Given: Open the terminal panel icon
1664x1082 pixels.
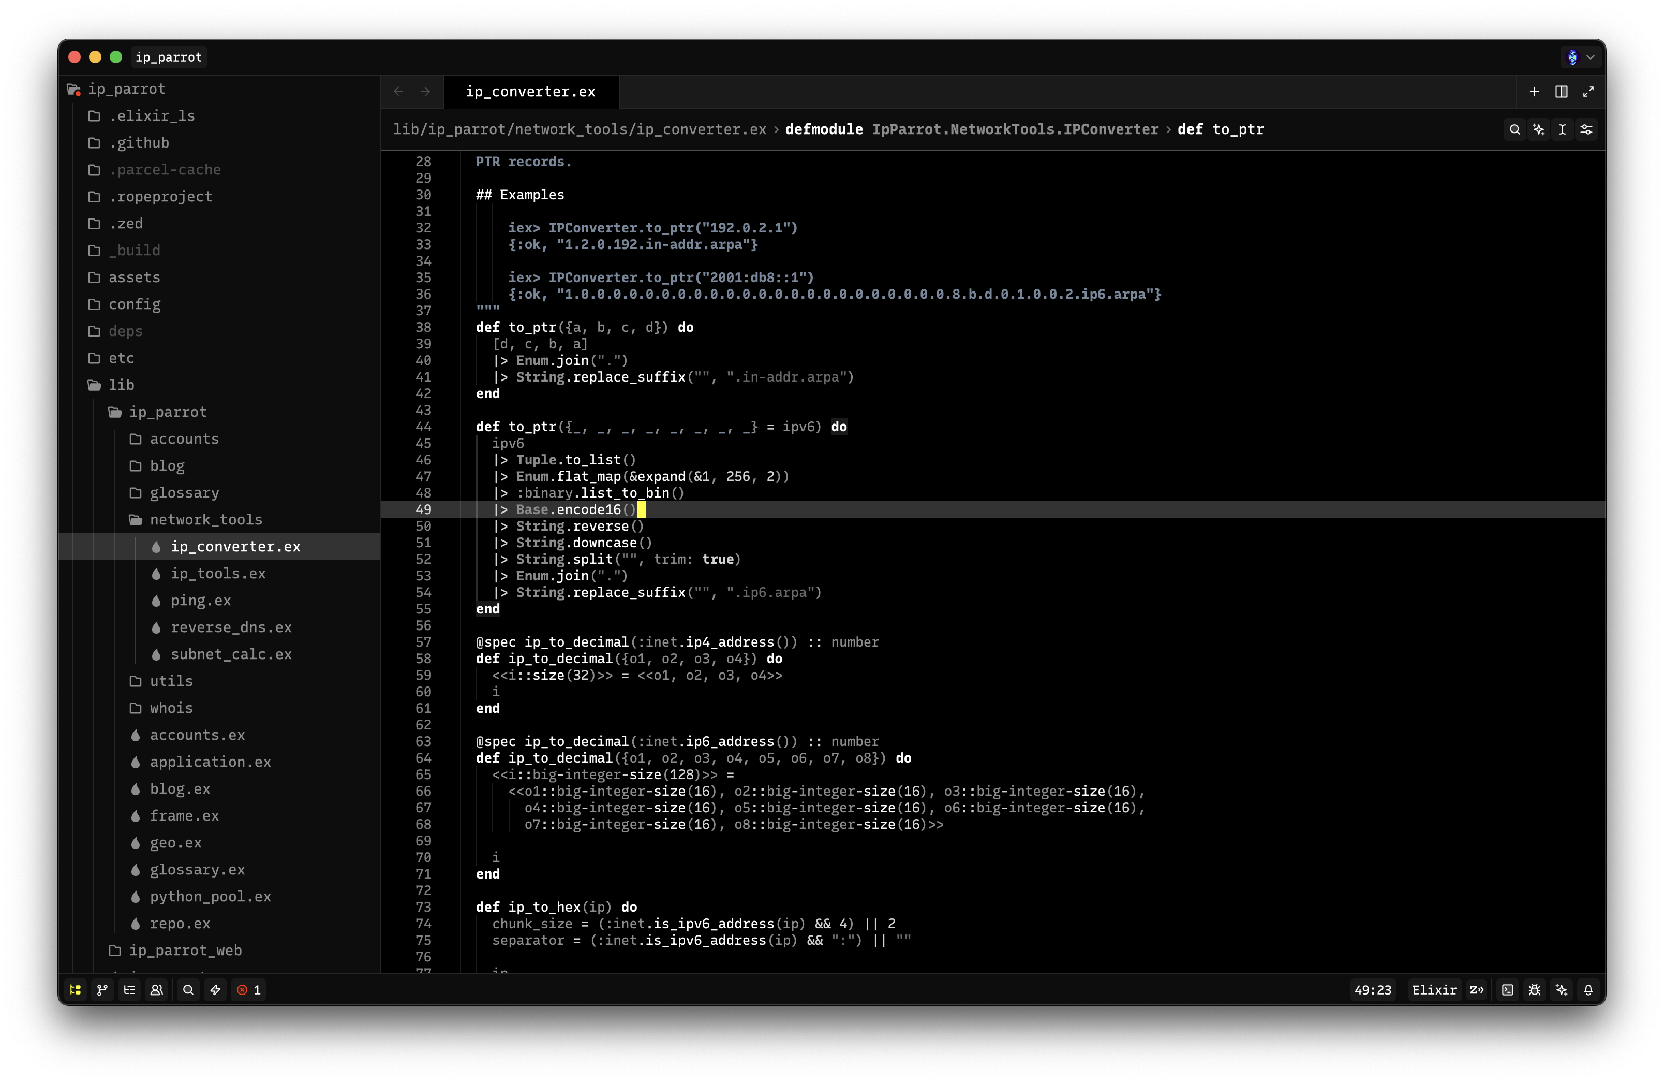Looking at the screenshot, I should tap(1508, 990).
